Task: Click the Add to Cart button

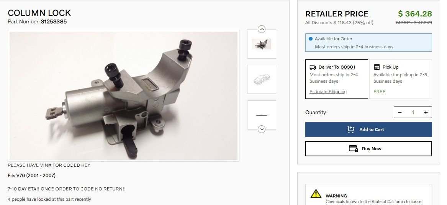Action: coord(368,130)
